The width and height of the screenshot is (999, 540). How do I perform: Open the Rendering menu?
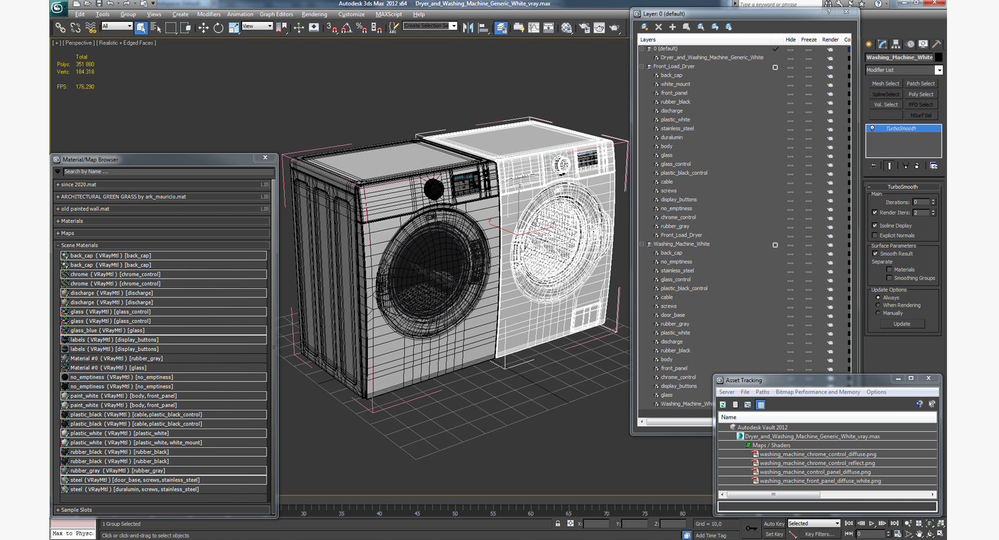(x=314, y=14)
